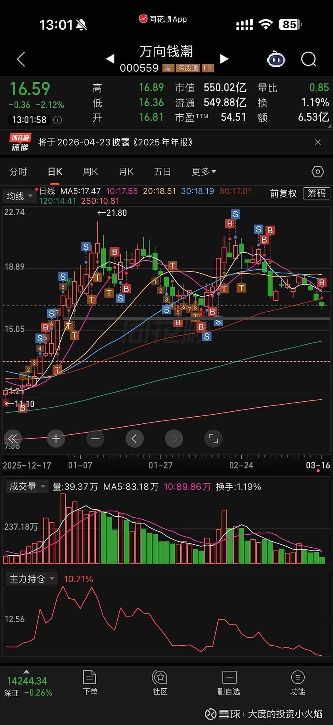Jump to earliest chart data
333x725 pixels.
tap(12, 438)
